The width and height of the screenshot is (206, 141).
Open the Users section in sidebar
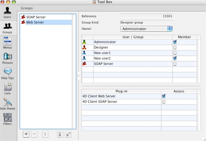coord(8,12)
